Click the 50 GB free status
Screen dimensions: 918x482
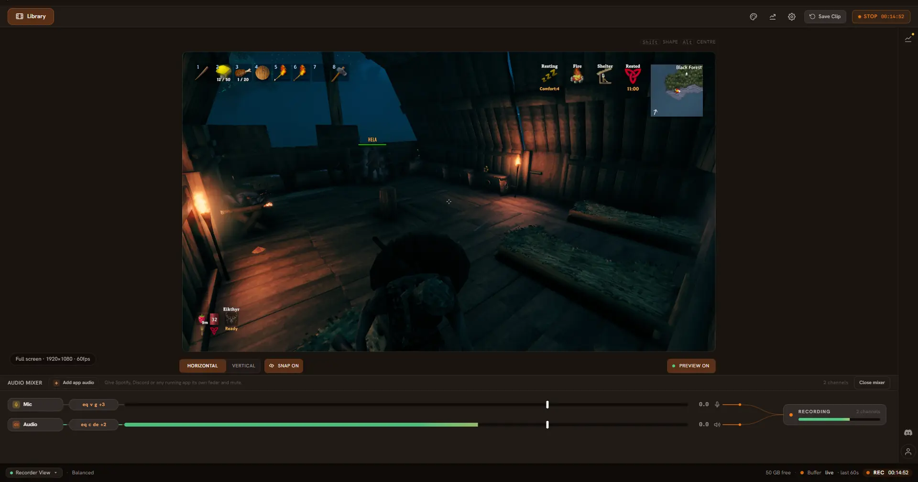pyautogui.click(x=778, y=473)
